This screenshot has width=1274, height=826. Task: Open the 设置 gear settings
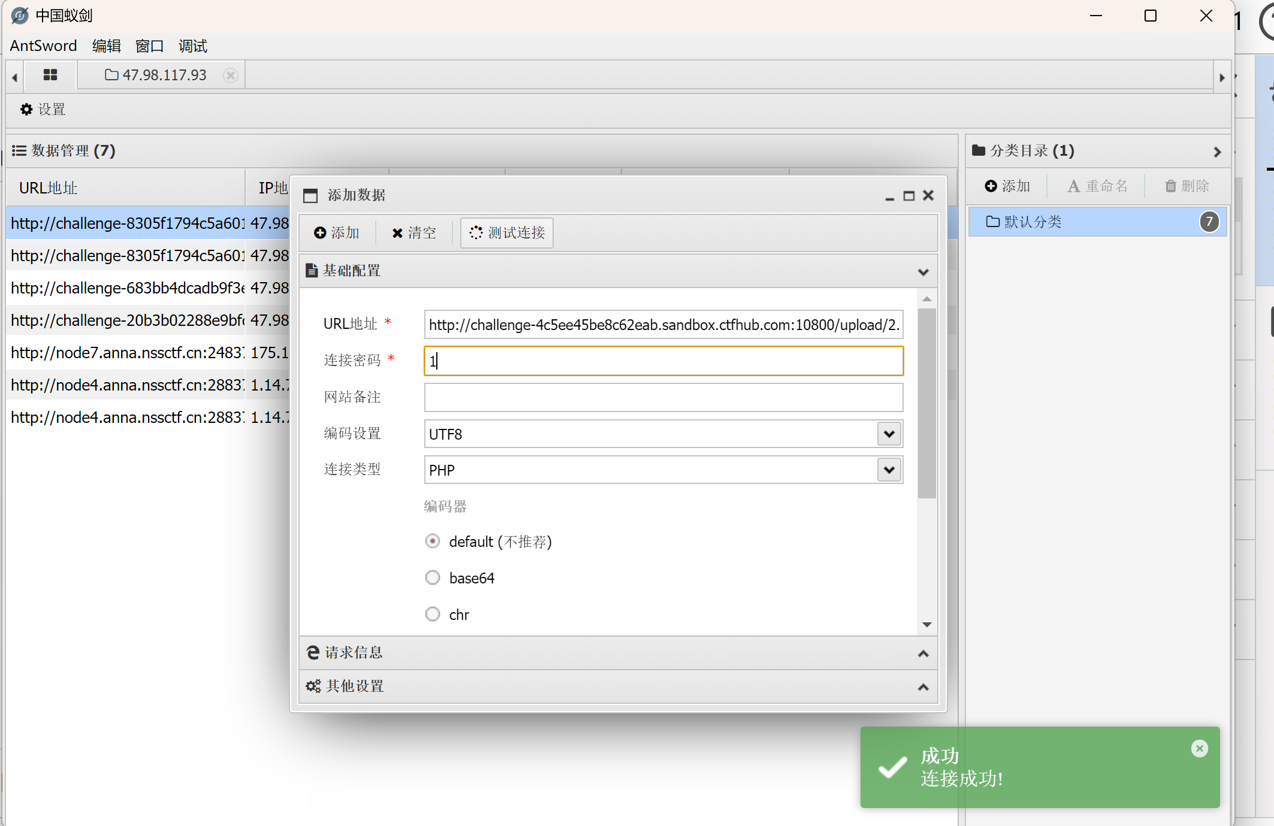(x=43, y=110)
